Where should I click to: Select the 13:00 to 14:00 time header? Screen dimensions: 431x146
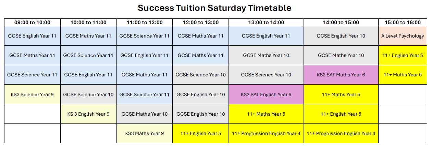[x=266, y=23]
